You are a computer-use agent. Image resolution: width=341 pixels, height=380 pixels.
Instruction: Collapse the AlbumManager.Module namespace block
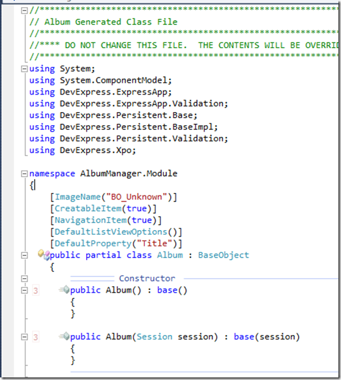point(24,174)
